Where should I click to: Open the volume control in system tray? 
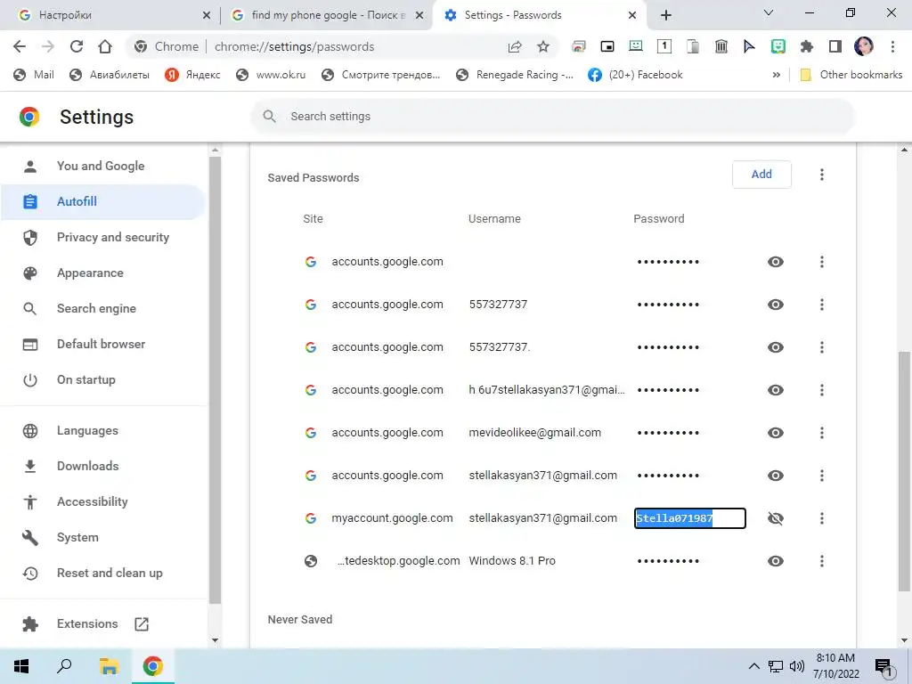(x=797, y=666)
